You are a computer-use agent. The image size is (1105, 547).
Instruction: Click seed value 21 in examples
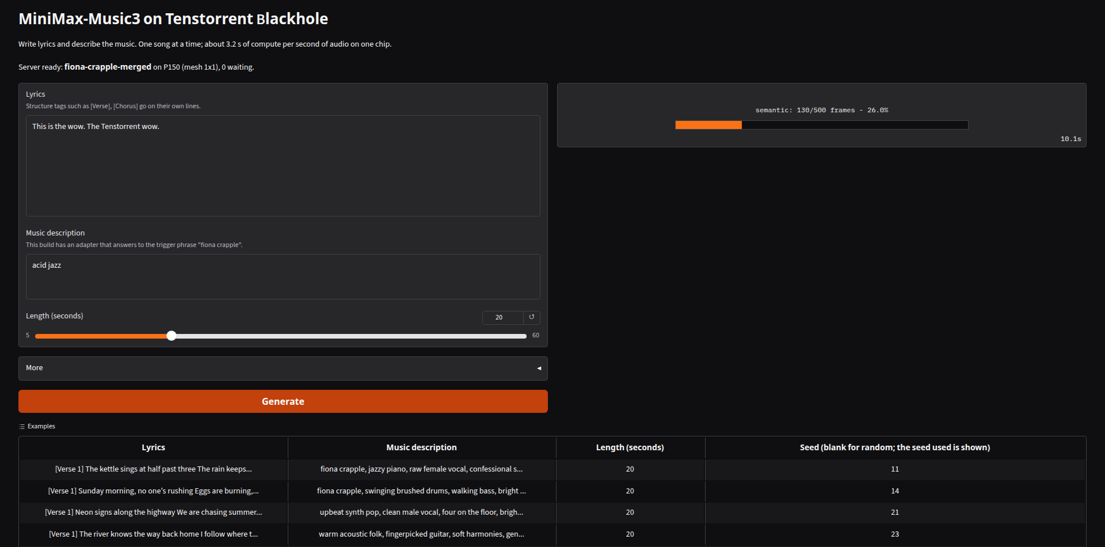coord(895,512)
